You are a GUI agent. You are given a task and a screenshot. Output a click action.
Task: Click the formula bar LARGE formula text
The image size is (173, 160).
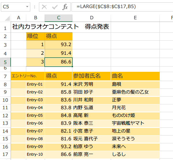coord(104,7)
